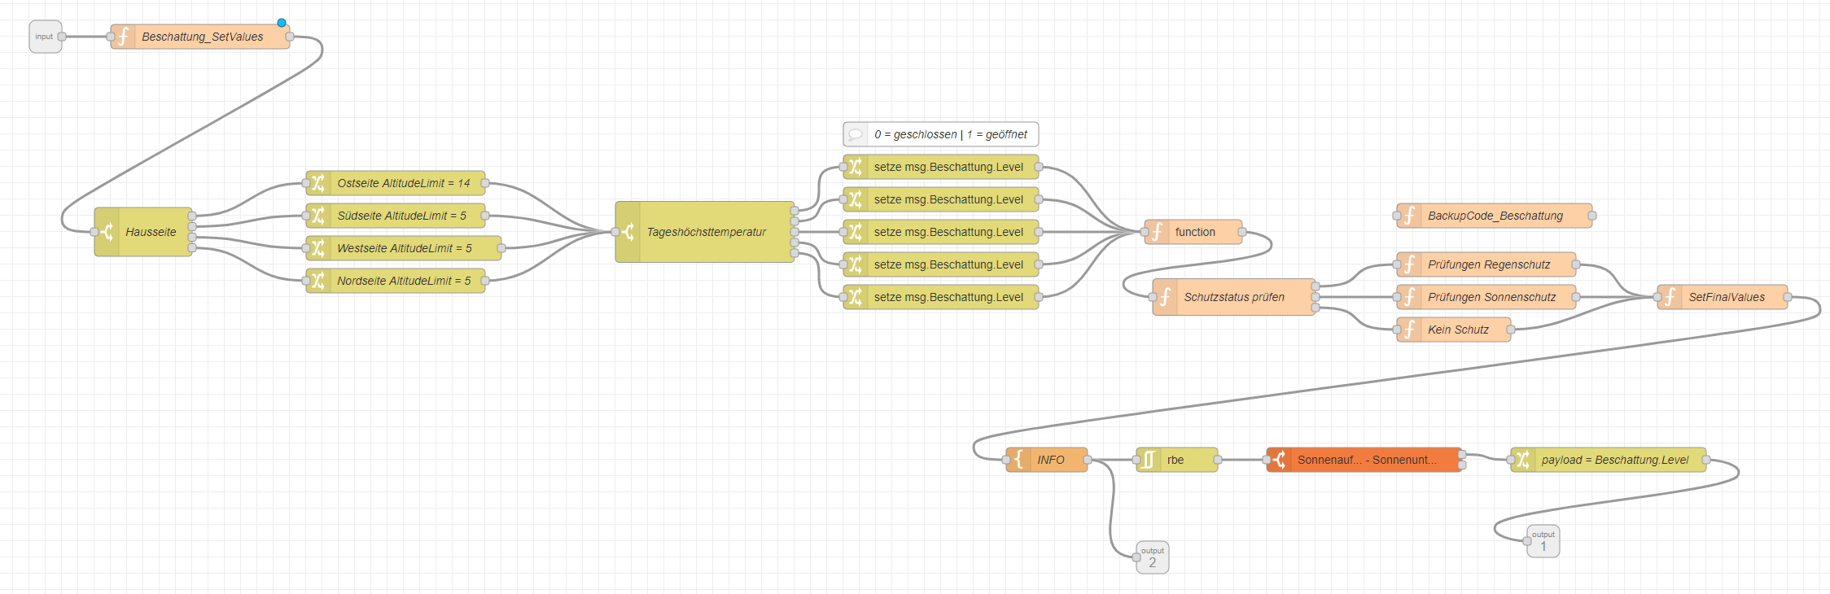Select the INFO node label

1051,460
